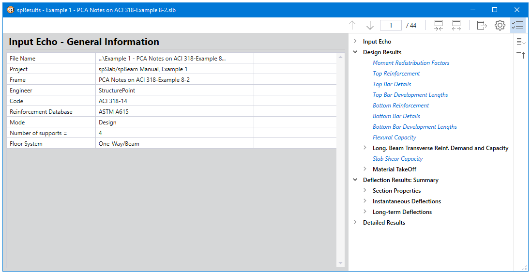Go to previous page with up arrow
The height and width of the screenshot is (274, 531).
[352, 25]
